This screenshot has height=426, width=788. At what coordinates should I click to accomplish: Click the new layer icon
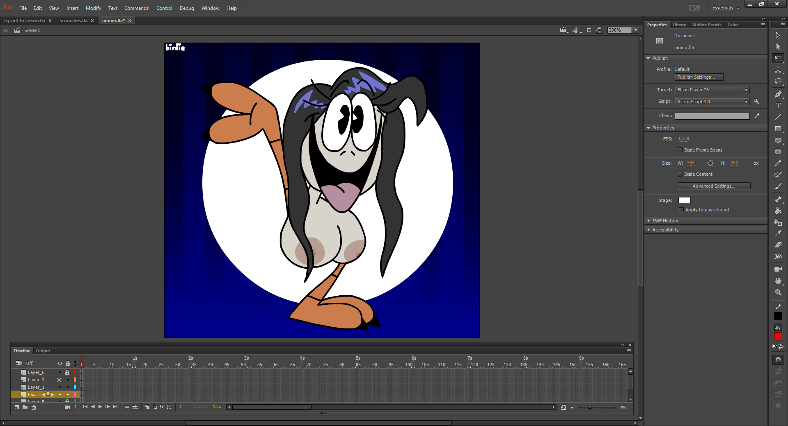(x=17, y=407)
